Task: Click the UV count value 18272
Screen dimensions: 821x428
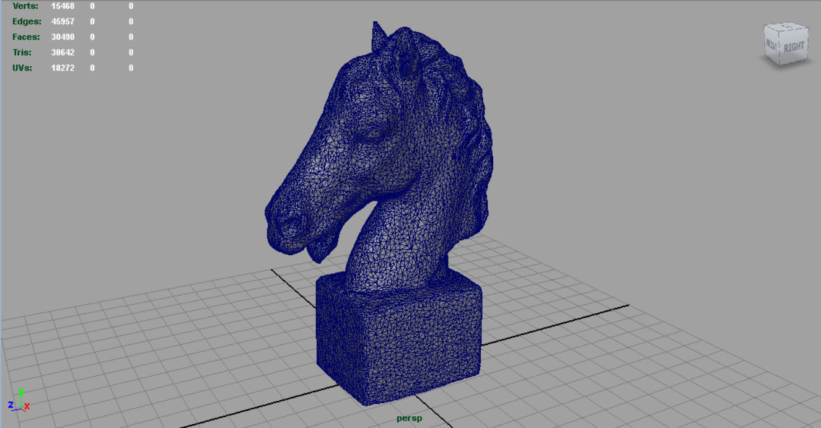Action: pyautogui.click(x=63, y=68)
